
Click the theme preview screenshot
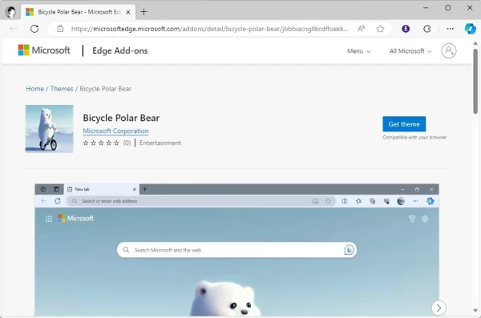coord(236,250)
